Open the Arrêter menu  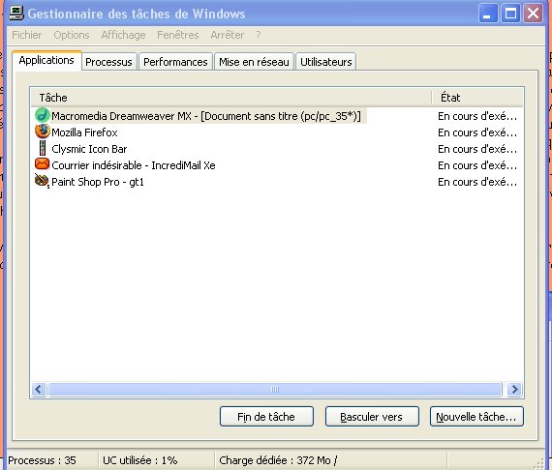(x=227, y=35)
